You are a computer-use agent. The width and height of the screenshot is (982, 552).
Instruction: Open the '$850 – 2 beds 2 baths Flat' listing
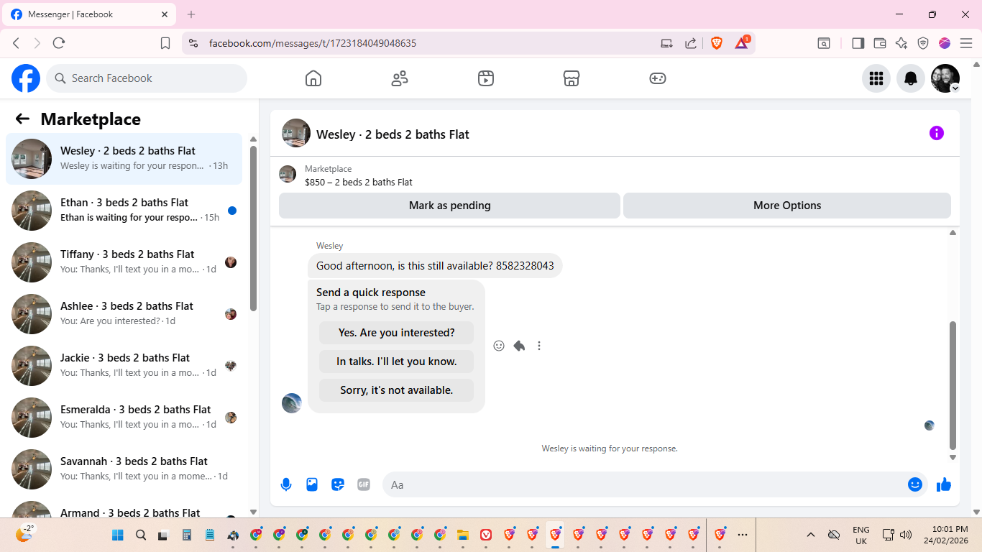pyautogui.click(x=359, y=183)
